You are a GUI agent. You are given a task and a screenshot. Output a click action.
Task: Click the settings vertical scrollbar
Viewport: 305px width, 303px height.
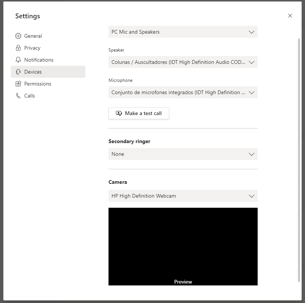click(x=299, y=160)
